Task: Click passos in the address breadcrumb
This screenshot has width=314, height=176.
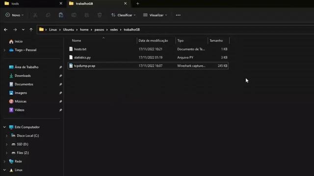Action: (x=99, y=29)
